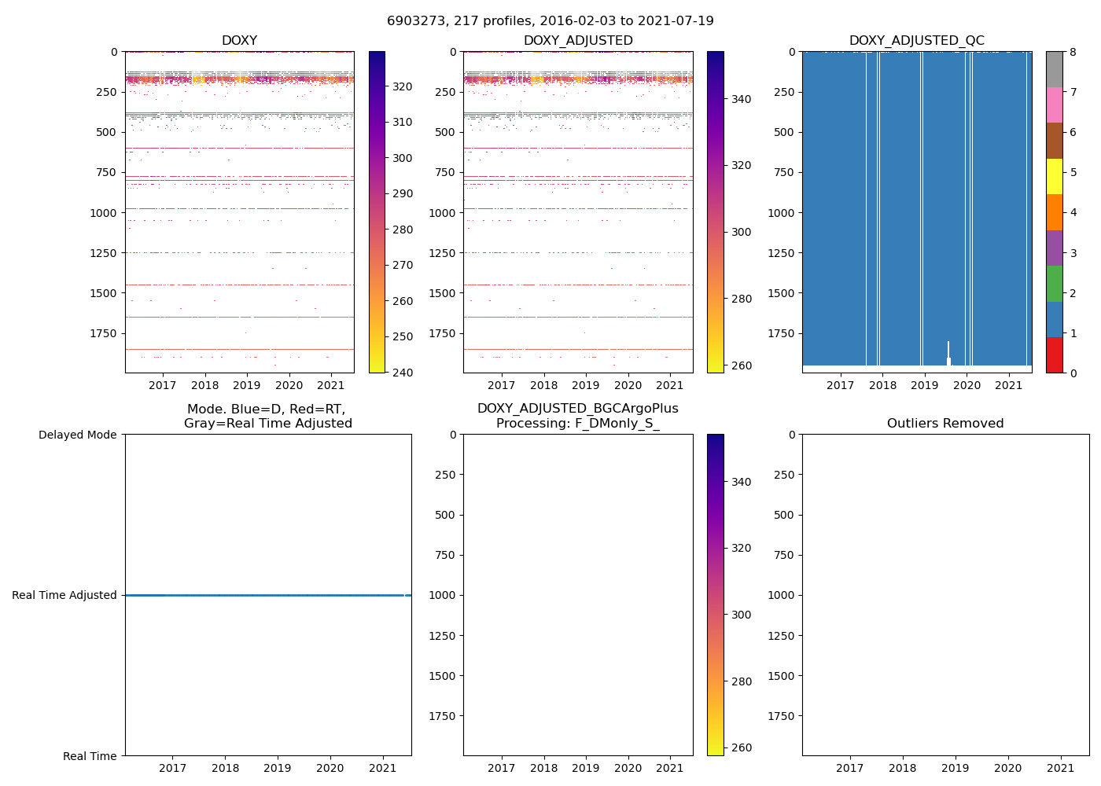
Task: Click the Real Time axis label
Action: click(90, 756)
